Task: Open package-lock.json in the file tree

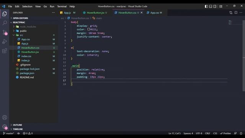Action: pyautogui.click(x=29, y=69)
